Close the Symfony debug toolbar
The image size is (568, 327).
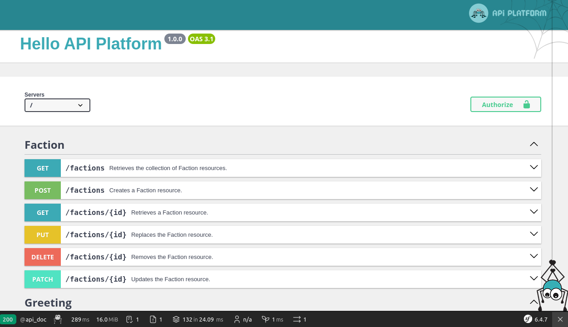pos(560,319)
